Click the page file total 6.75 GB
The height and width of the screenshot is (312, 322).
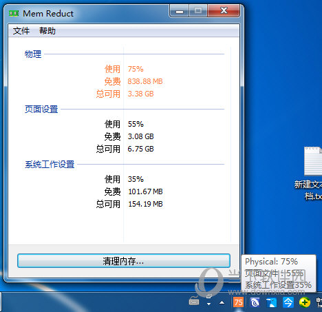click(140, 149)
